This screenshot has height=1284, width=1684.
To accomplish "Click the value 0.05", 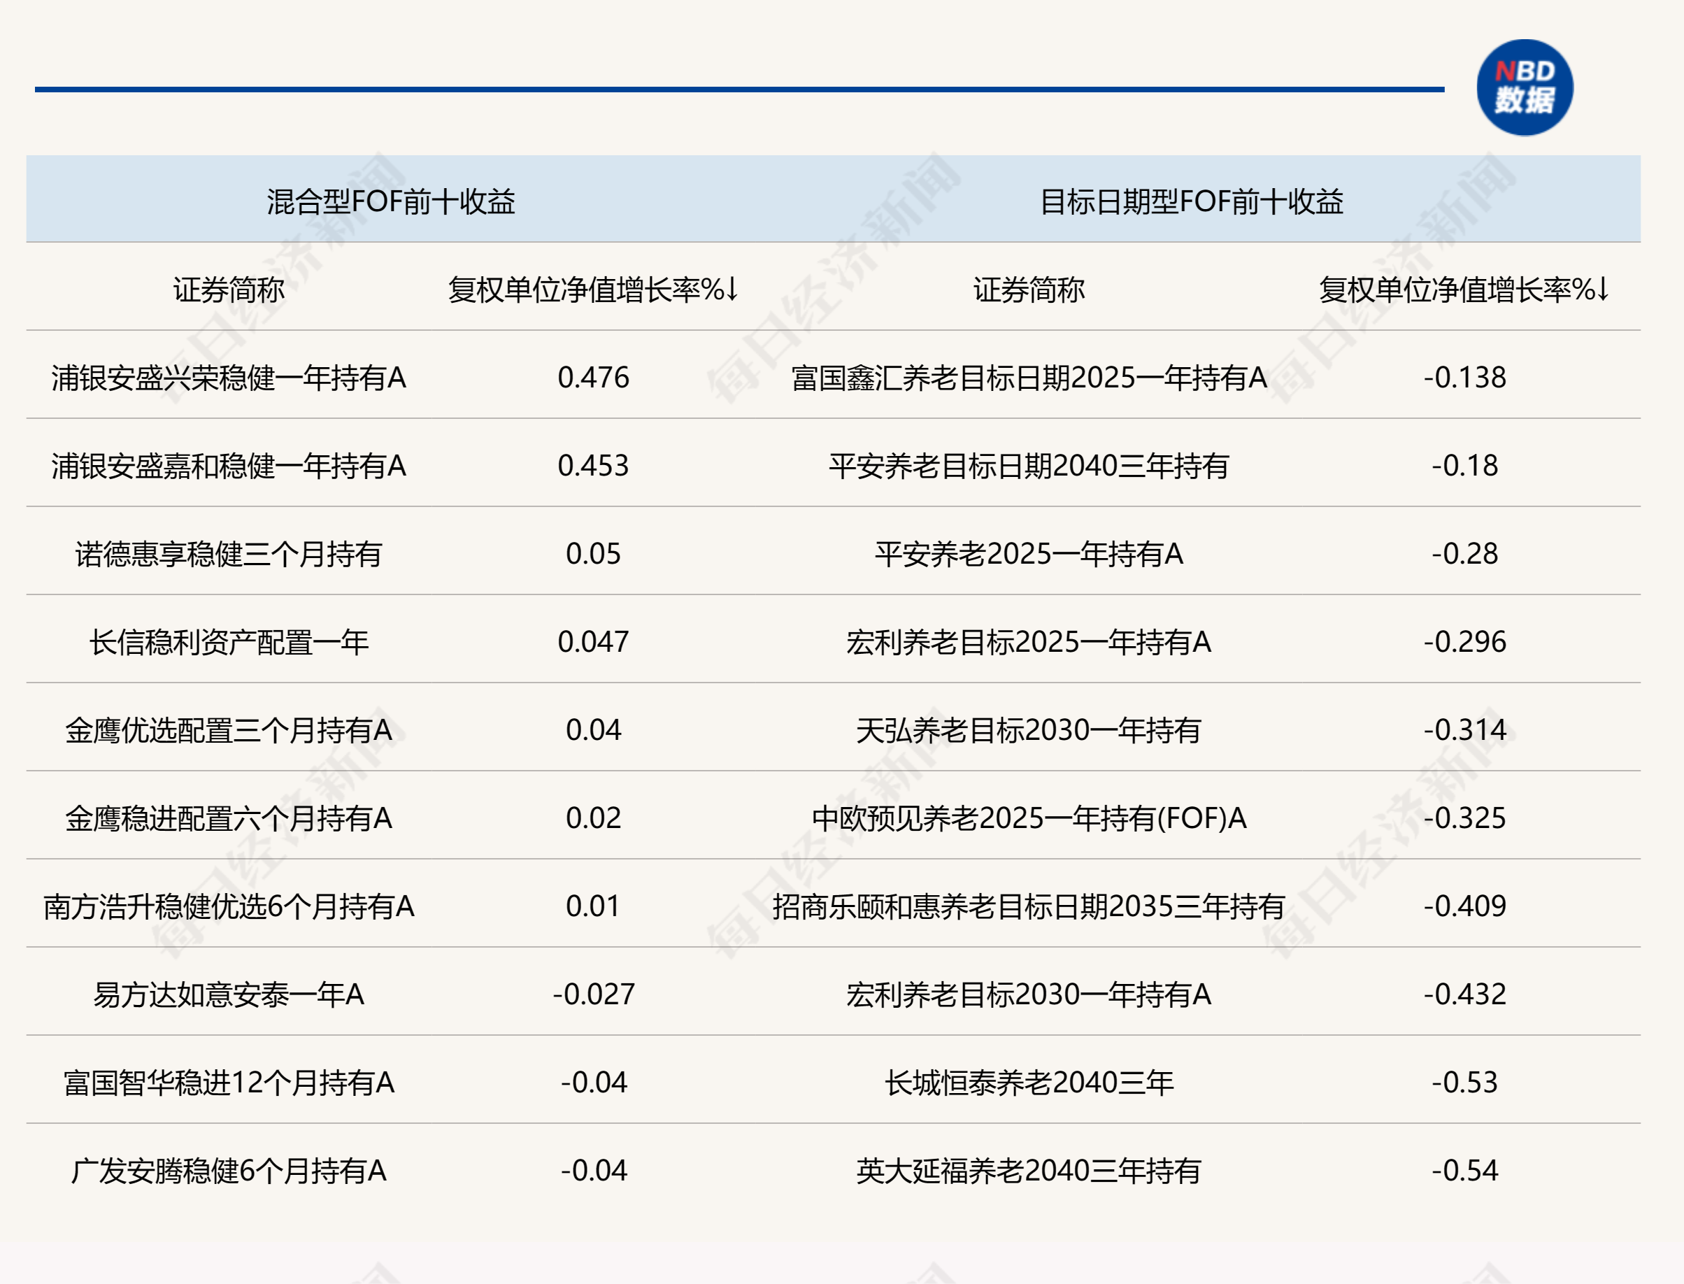I will [593, 554].
